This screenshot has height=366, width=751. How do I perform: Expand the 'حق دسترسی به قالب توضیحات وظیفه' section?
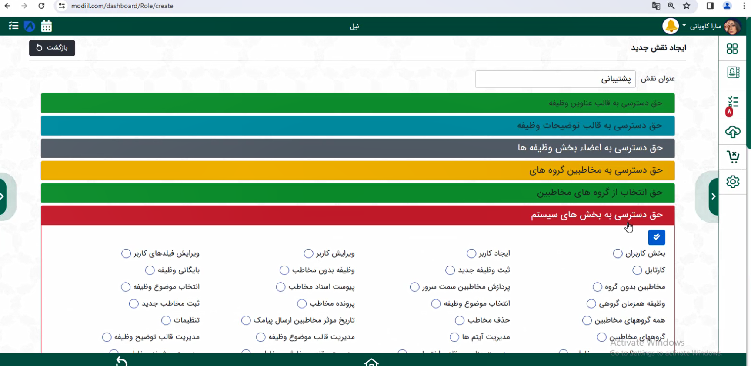pos(357,126)
